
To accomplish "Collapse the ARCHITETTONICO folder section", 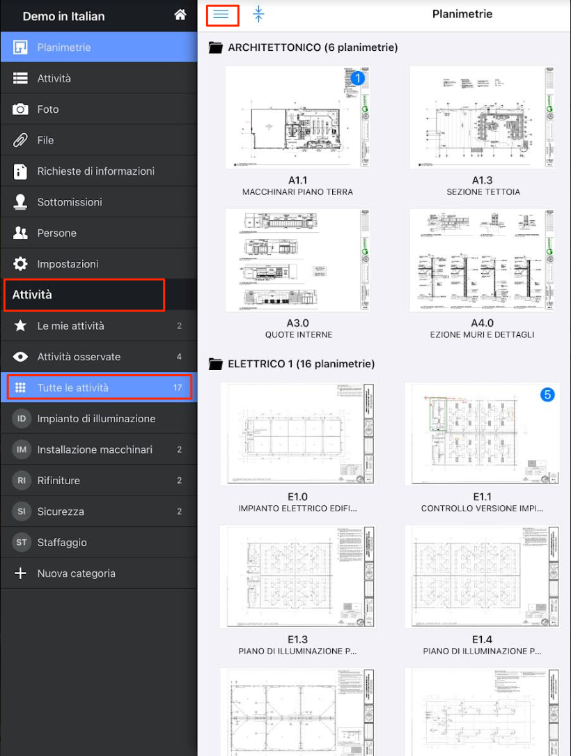I will click(x=216, y=47).
